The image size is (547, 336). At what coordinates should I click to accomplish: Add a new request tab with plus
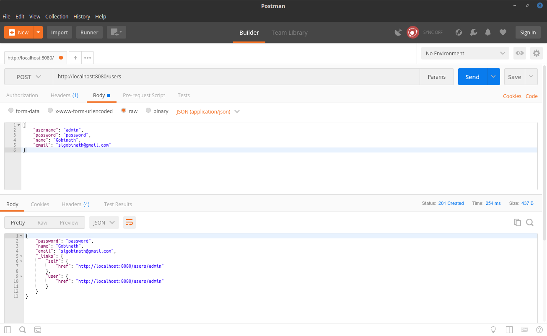tap(75, 58)
